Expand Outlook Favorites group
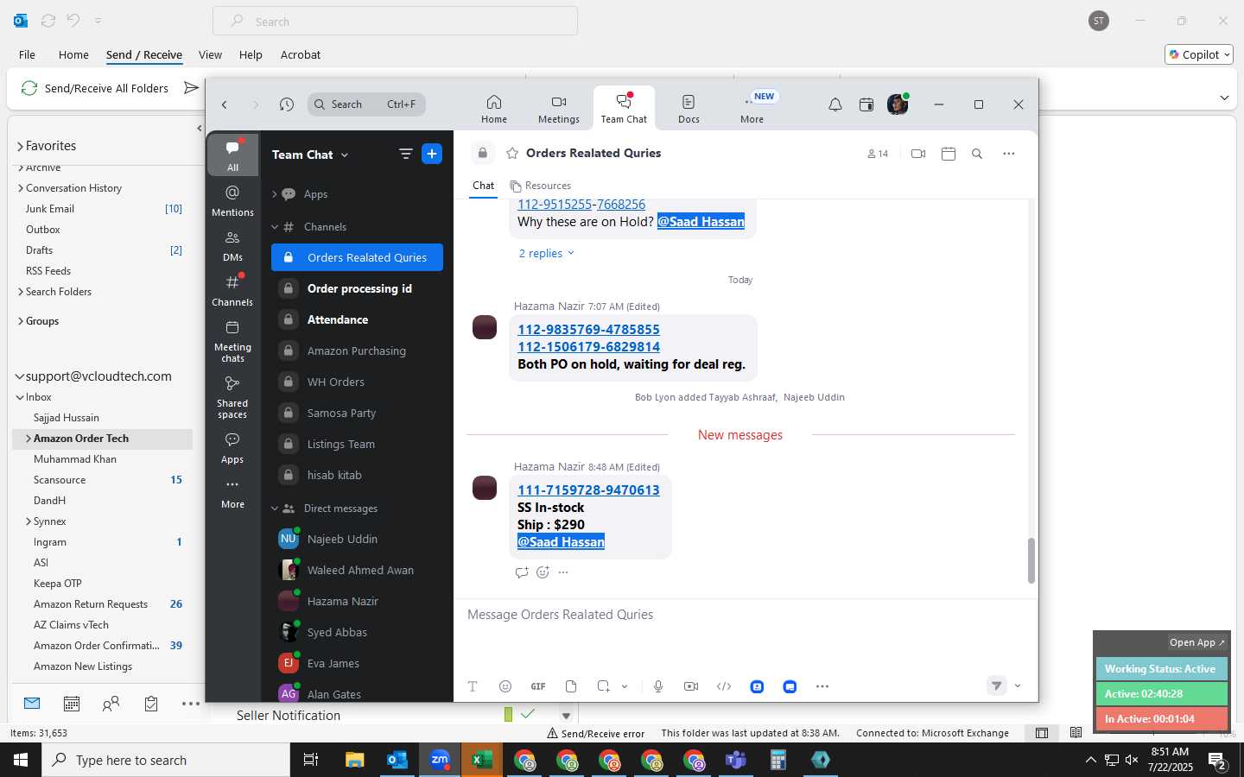 20,146
